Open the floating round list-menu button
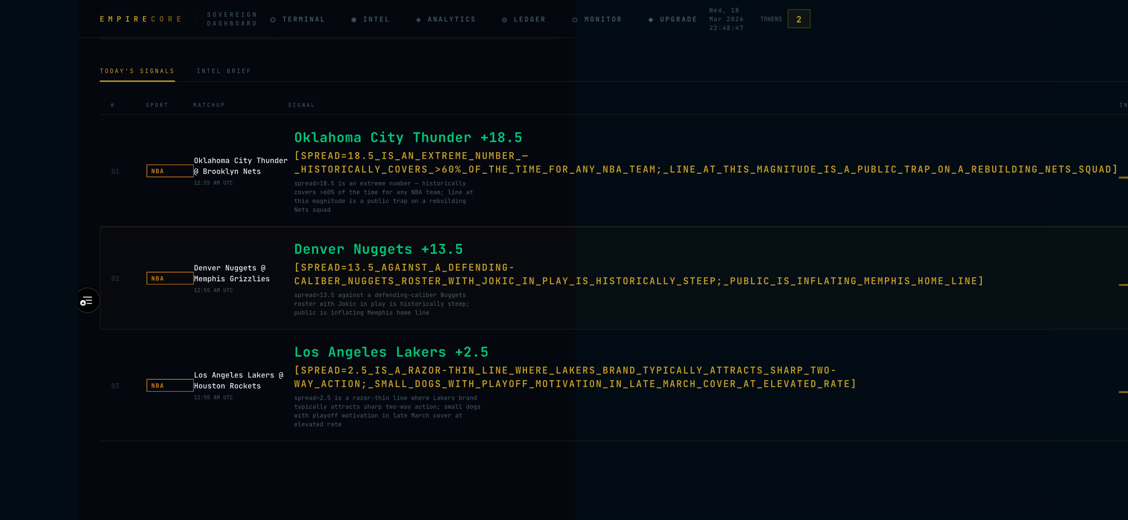Viewport: 1128px width, 520px height. pos(87,301)
